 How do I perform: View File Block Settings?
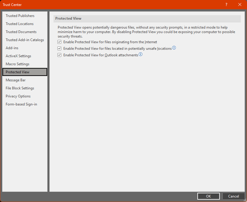(20, 88)
